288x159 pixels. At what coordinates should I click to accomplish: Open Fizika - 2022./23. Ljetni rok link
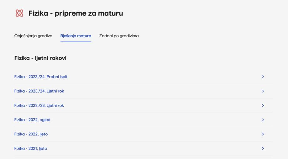tap(39, 105)
